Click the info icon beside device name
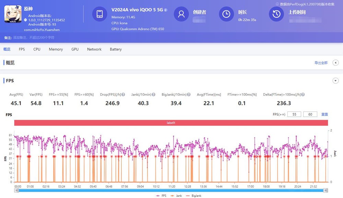 166,10
